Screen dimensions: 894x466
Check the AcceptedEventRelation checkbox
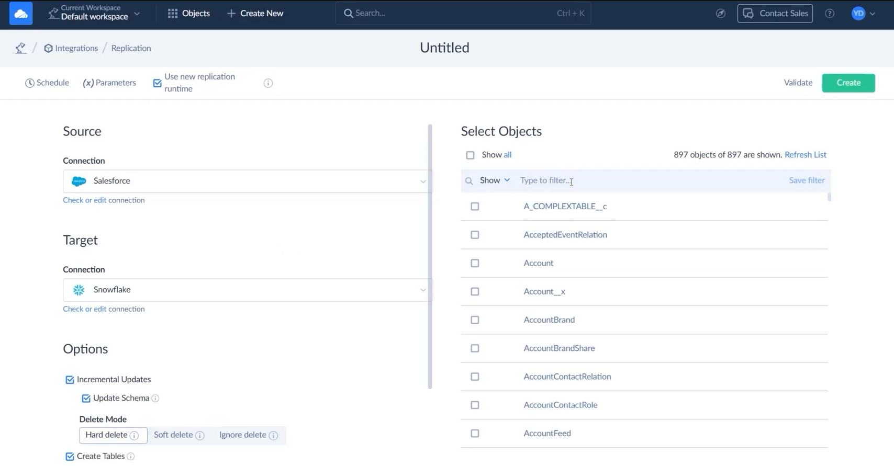tap(475, 235)
